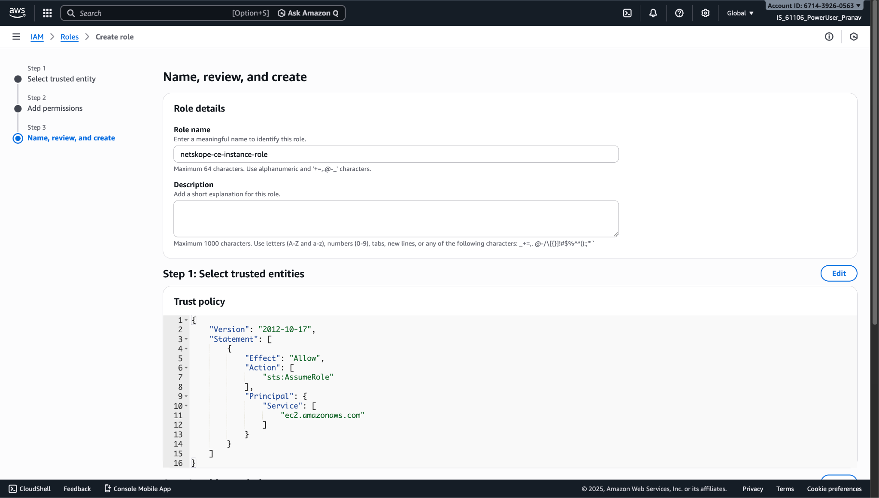Click the IS_61106_PowerUser_Pranav user label
This screenshot has height=498, width=879.
pos(818,18)
